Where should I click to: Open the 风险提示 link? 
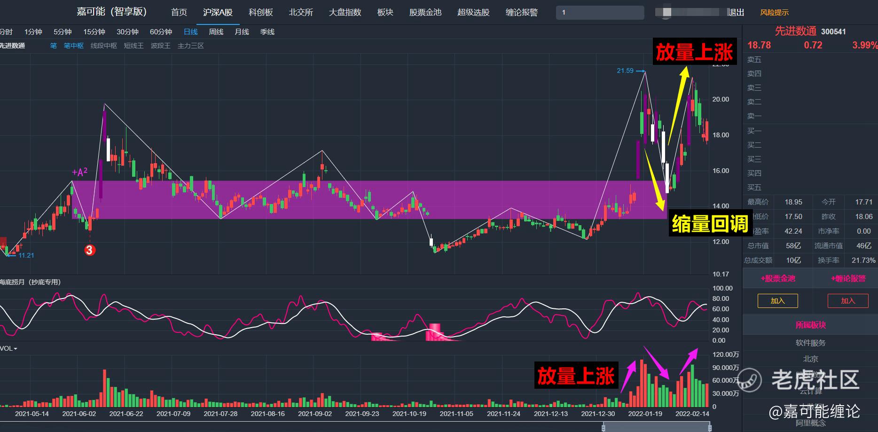(774, 13)
